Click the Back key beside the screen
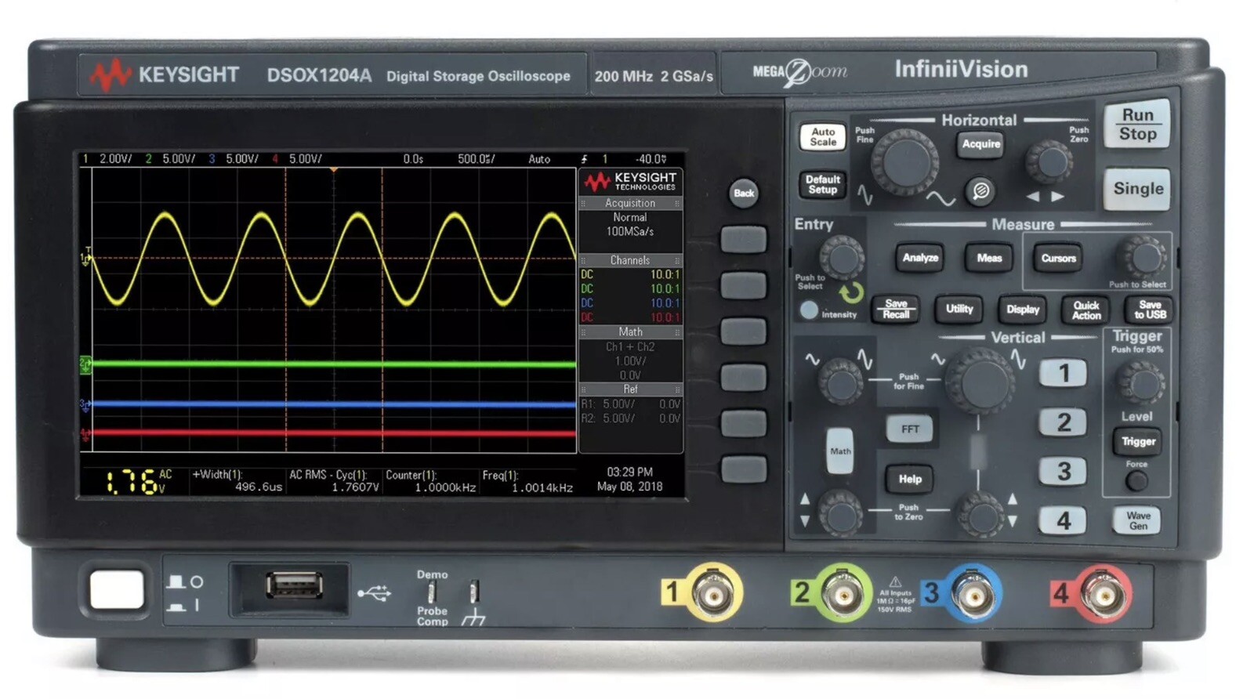 click(x=744, y=193)
